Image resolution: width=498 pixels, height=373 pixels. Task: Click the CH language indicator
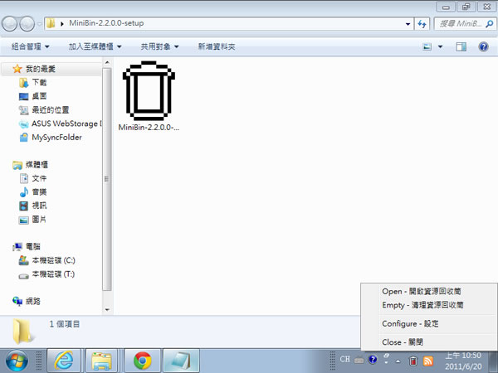point(344,360)
